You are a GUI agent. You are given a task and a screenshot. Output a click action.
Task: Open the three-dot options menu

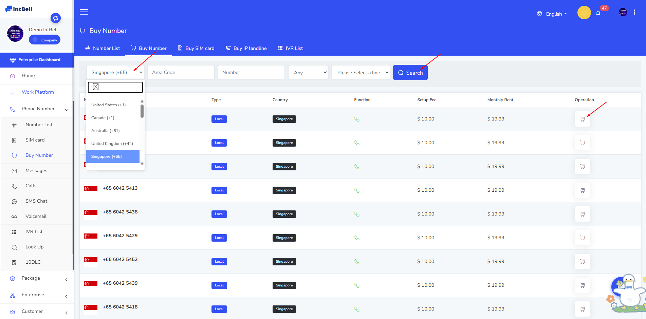click(x=634, y=12)
